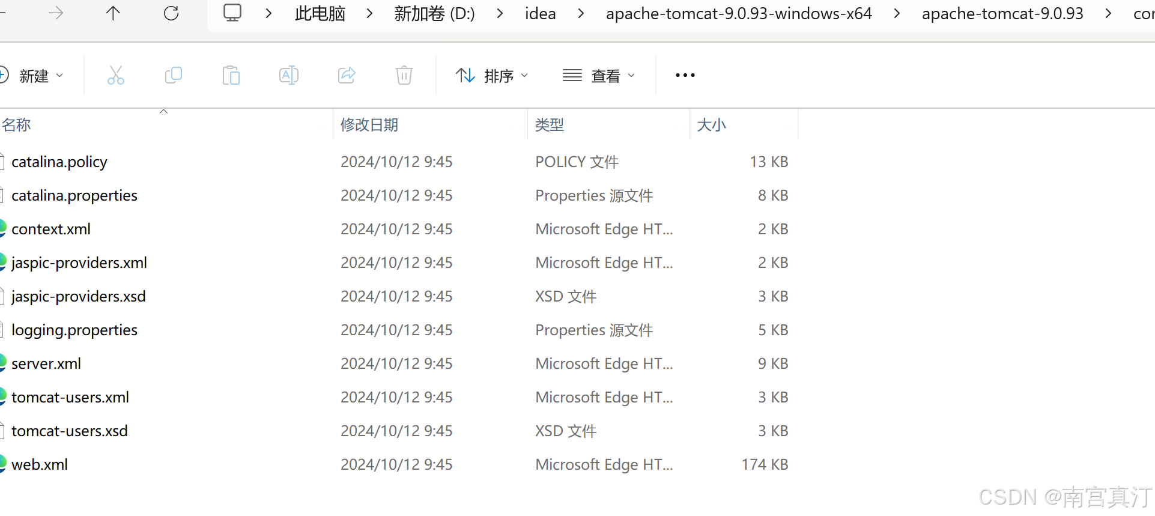Click the Share icon in toolbar
Image resolution: width=1155 pixels, height=516 pixels.
(347, 75)
